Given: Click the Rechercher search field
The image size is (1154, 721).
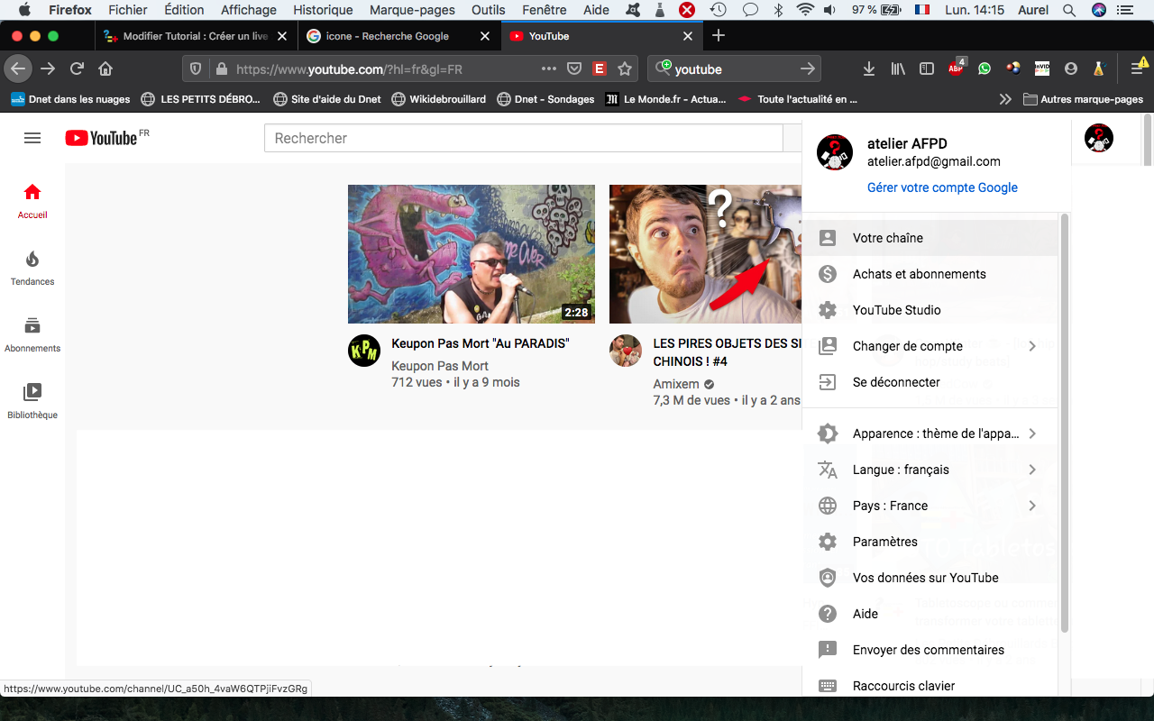Looking at the screenshot, I should click(x=523, y=138).
